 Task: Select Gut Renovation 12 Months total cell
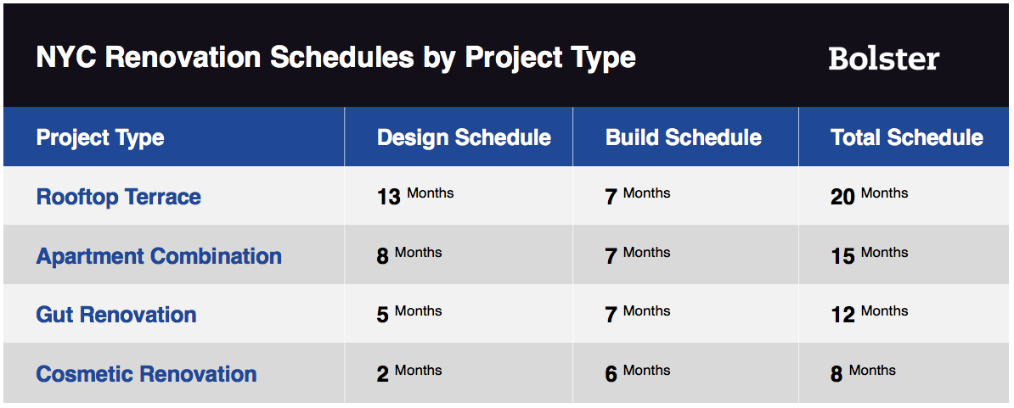tap(904, 314)
